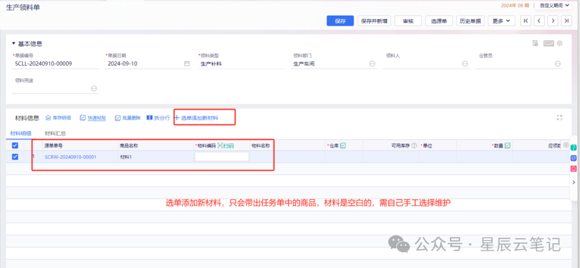Viewport: 580px width, 268px height.
Task: Click blue chat icon on right sidebar
Action: [574, 158]
